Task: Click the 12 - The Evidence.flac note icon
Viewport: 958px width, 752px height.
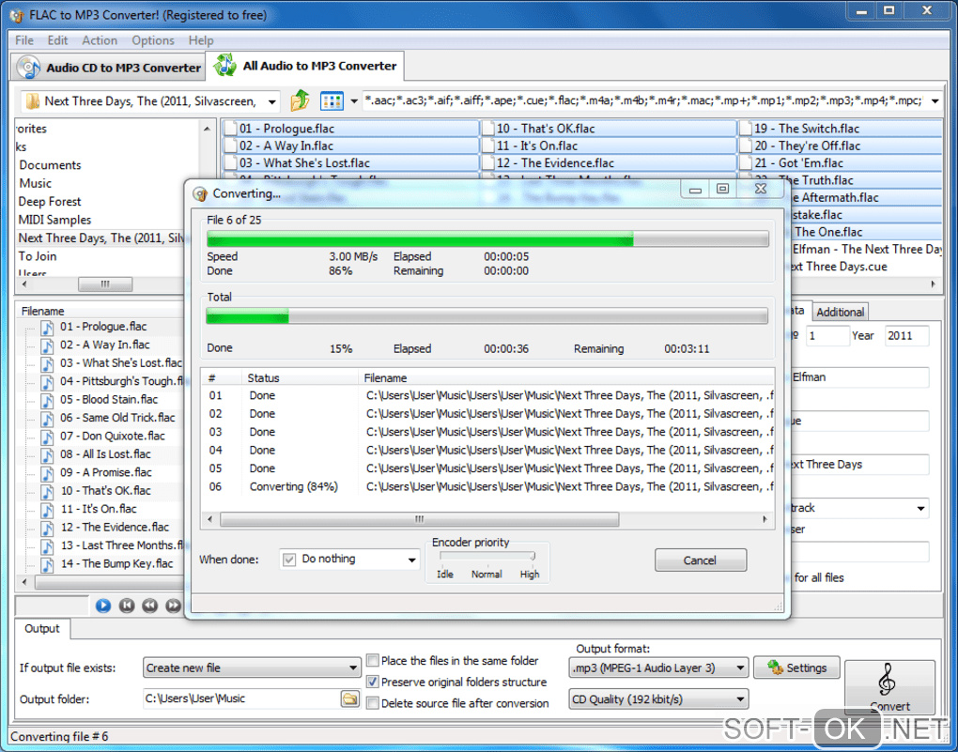Action: [47, 528]
